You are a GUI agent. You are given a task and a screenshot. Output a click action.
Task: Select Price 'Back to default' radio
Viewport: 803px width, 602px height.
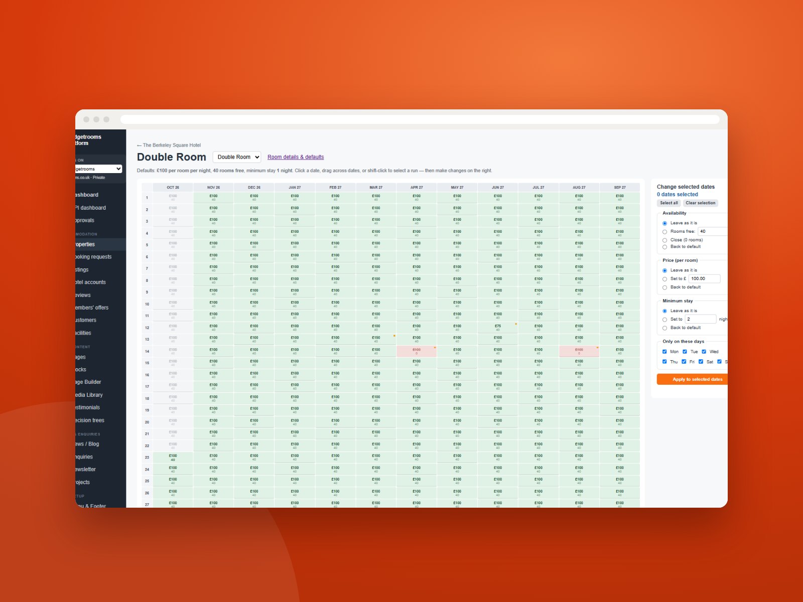(x=664, y=287)
